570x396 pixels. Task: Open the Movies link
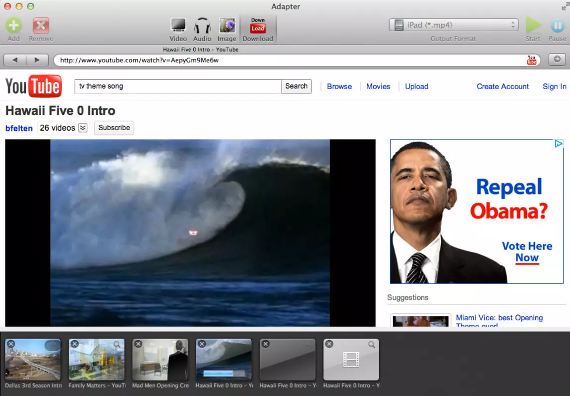(x=378, y=87)
